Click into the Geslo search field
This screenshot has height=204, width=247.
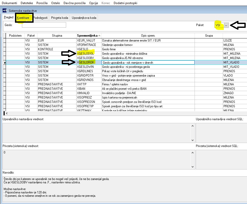tap(44, 25)
